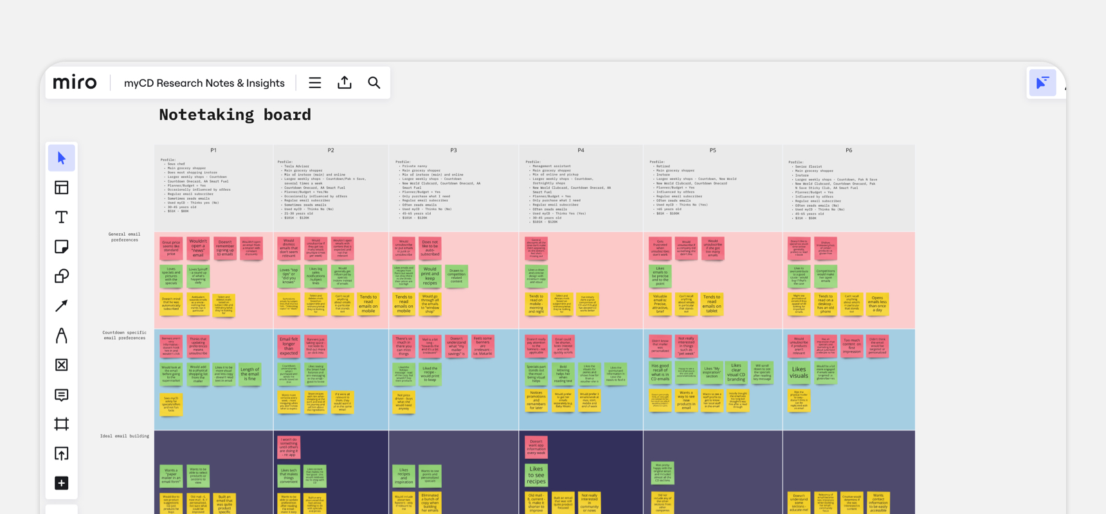Choose the Shapes tool

62,276
